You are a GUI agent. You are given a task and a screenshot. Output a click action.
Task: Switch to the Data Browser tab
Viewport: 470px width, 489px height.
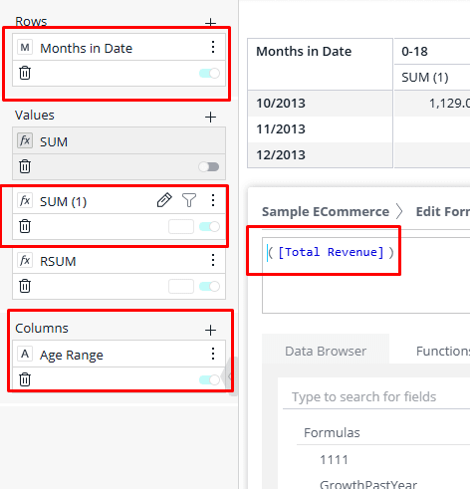[326, 351]
